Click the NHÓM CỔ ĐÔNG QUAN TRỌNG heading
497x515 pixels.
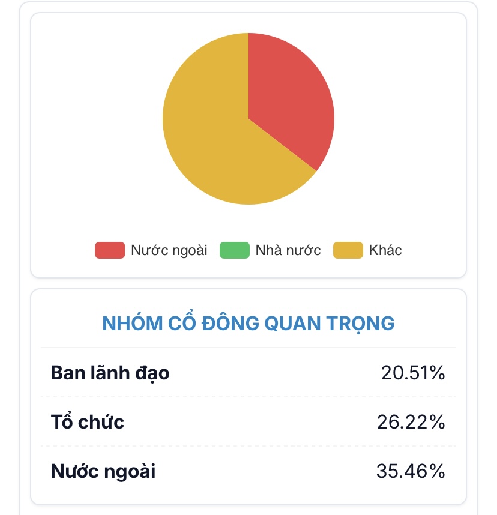click(248, 323)
